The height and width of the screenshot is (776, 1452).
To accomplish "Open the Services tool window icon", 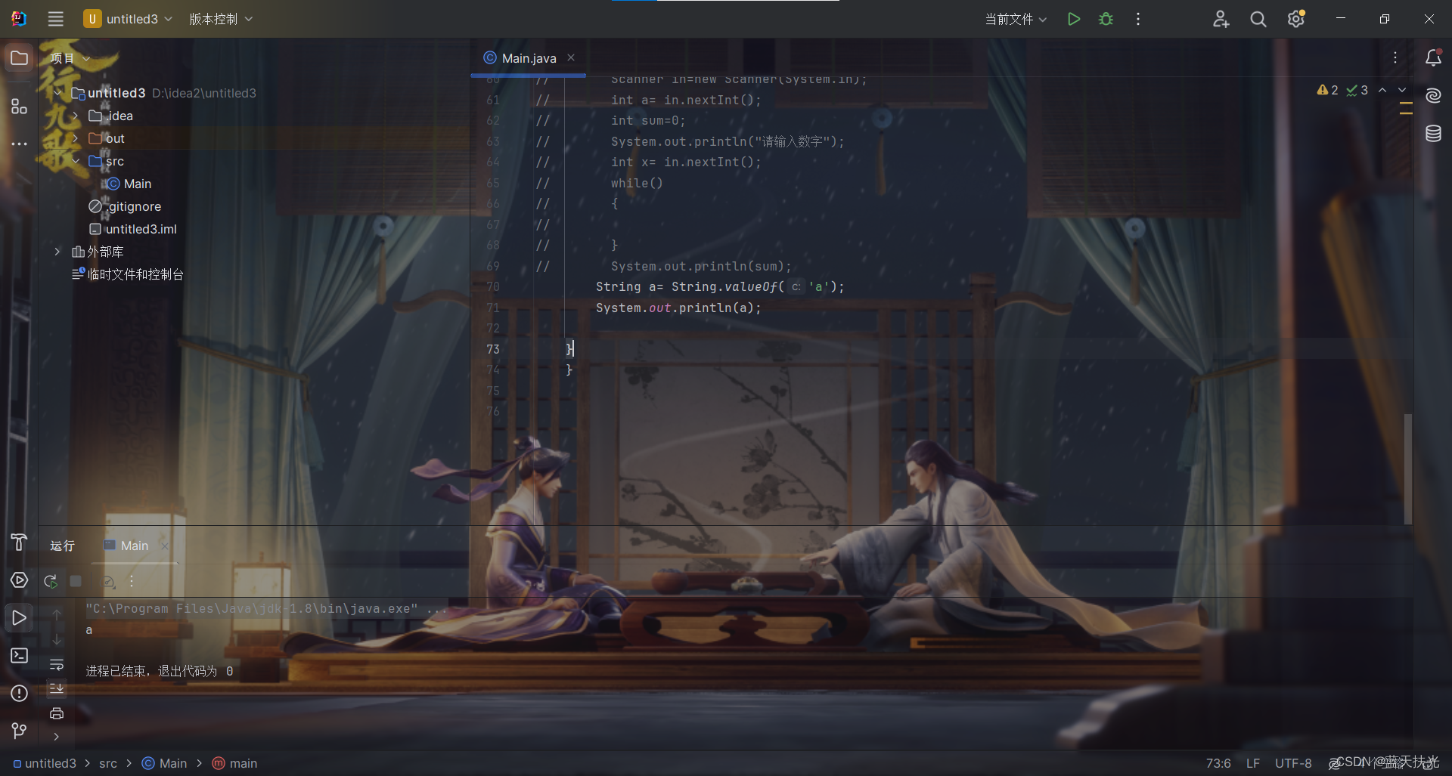I will pos(19,580).
